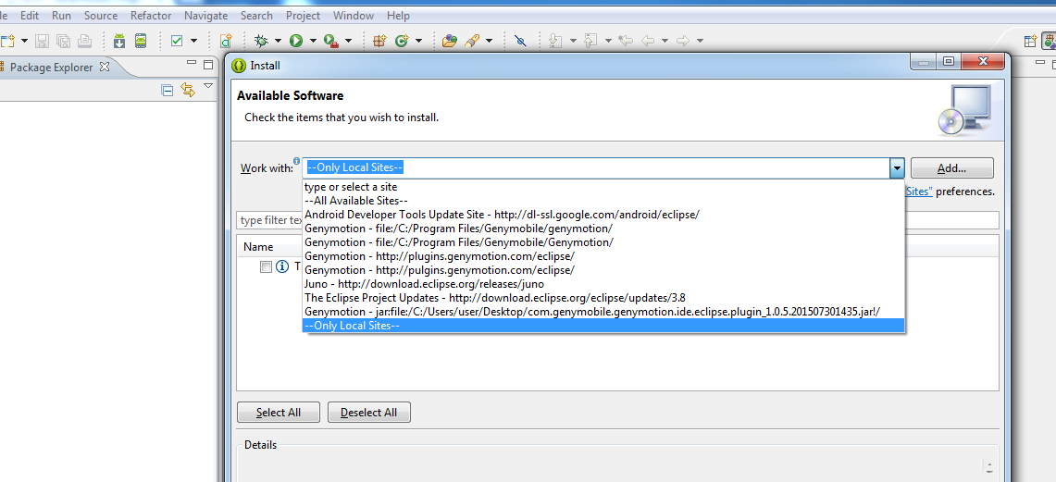Open the Android SDK Manager icon
Screen dimensions: 1056x482
[119, 41]
